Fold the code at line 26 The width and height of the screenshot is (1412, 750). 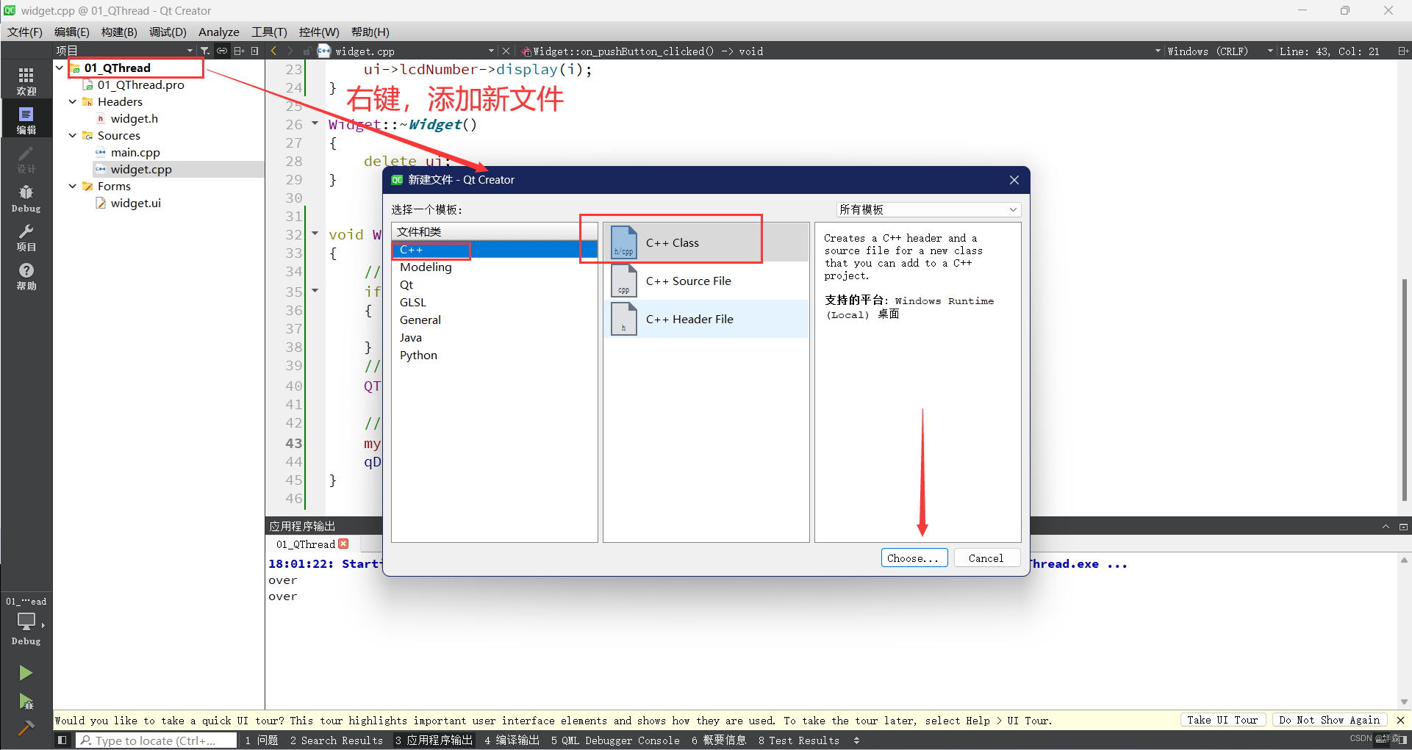coord(315,123)
